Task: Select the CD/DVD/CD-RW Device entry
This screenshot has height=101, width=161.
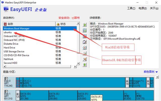Action: tap(40, 55)
